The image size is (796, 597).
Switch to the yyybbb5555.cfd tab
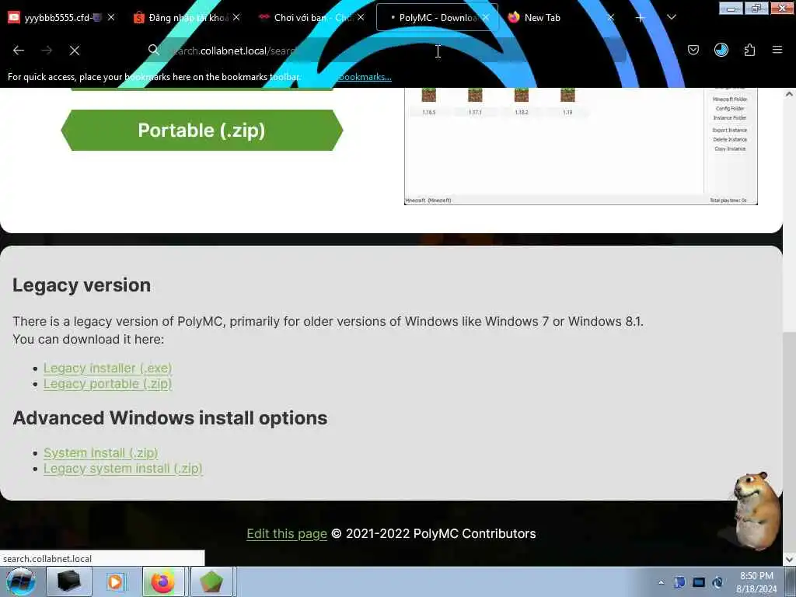pyautogui.click(x=60, y=17)
